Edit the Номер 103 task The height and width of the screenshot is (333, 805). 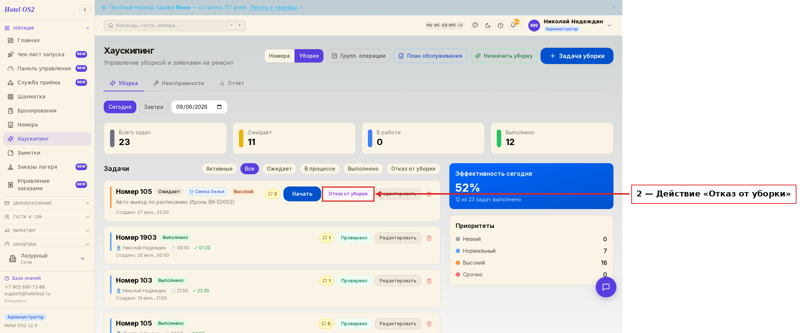coord(398,281)
